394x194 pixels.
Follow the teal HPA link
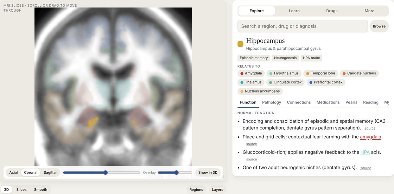point(365,152)
